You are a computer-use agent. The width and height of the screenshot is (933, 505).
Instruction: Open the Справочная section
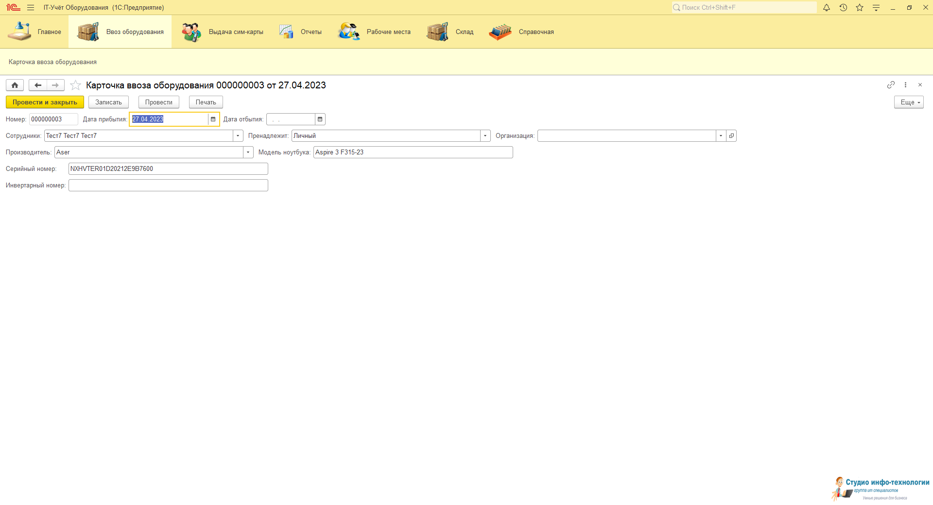(x=521, y=32)
